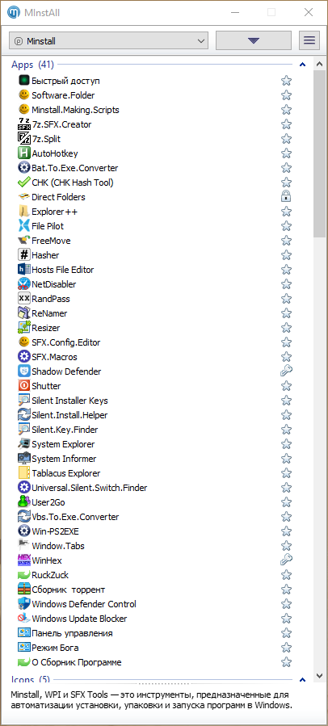Click the 7z.SFX.Creator icon
The image size is (328, 726).
coord(23,124)
